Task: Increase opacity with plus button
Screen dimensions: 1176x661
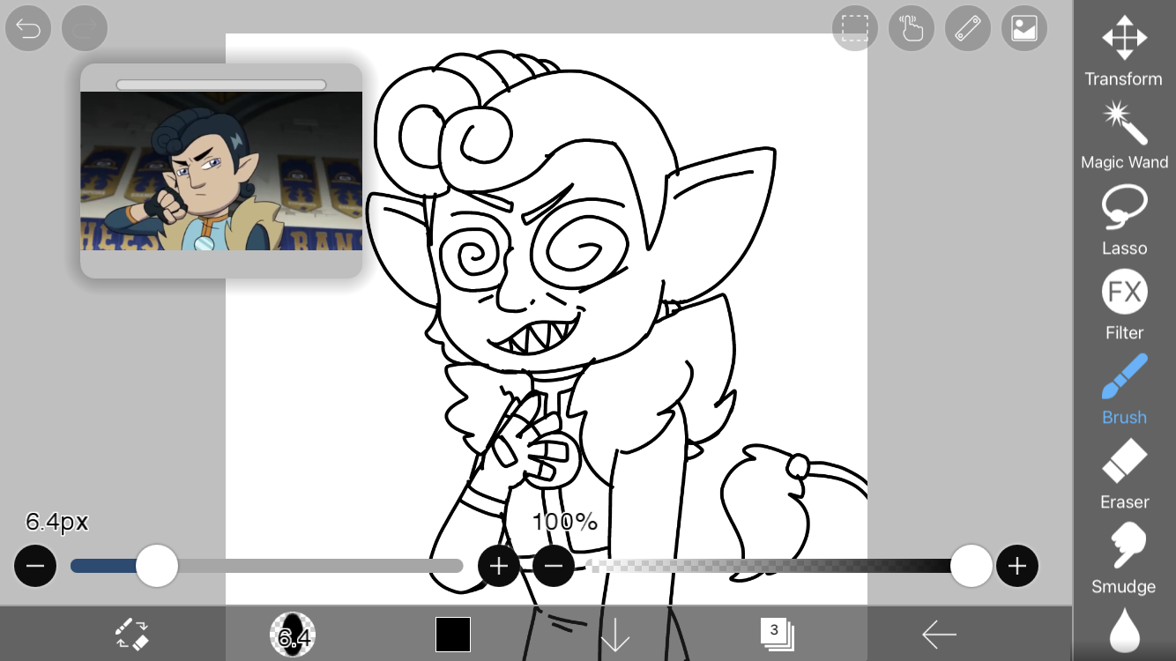Action: tap(1017, 566)
